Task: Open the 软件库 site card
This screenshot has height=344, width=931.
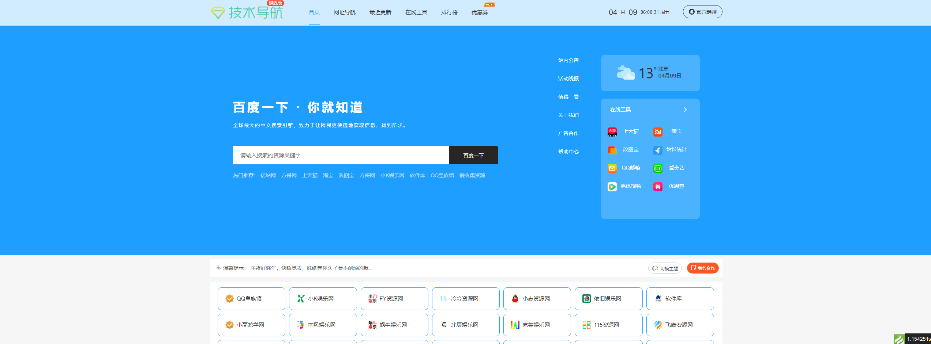Action: pyautogui.click(x=680, y=299)
